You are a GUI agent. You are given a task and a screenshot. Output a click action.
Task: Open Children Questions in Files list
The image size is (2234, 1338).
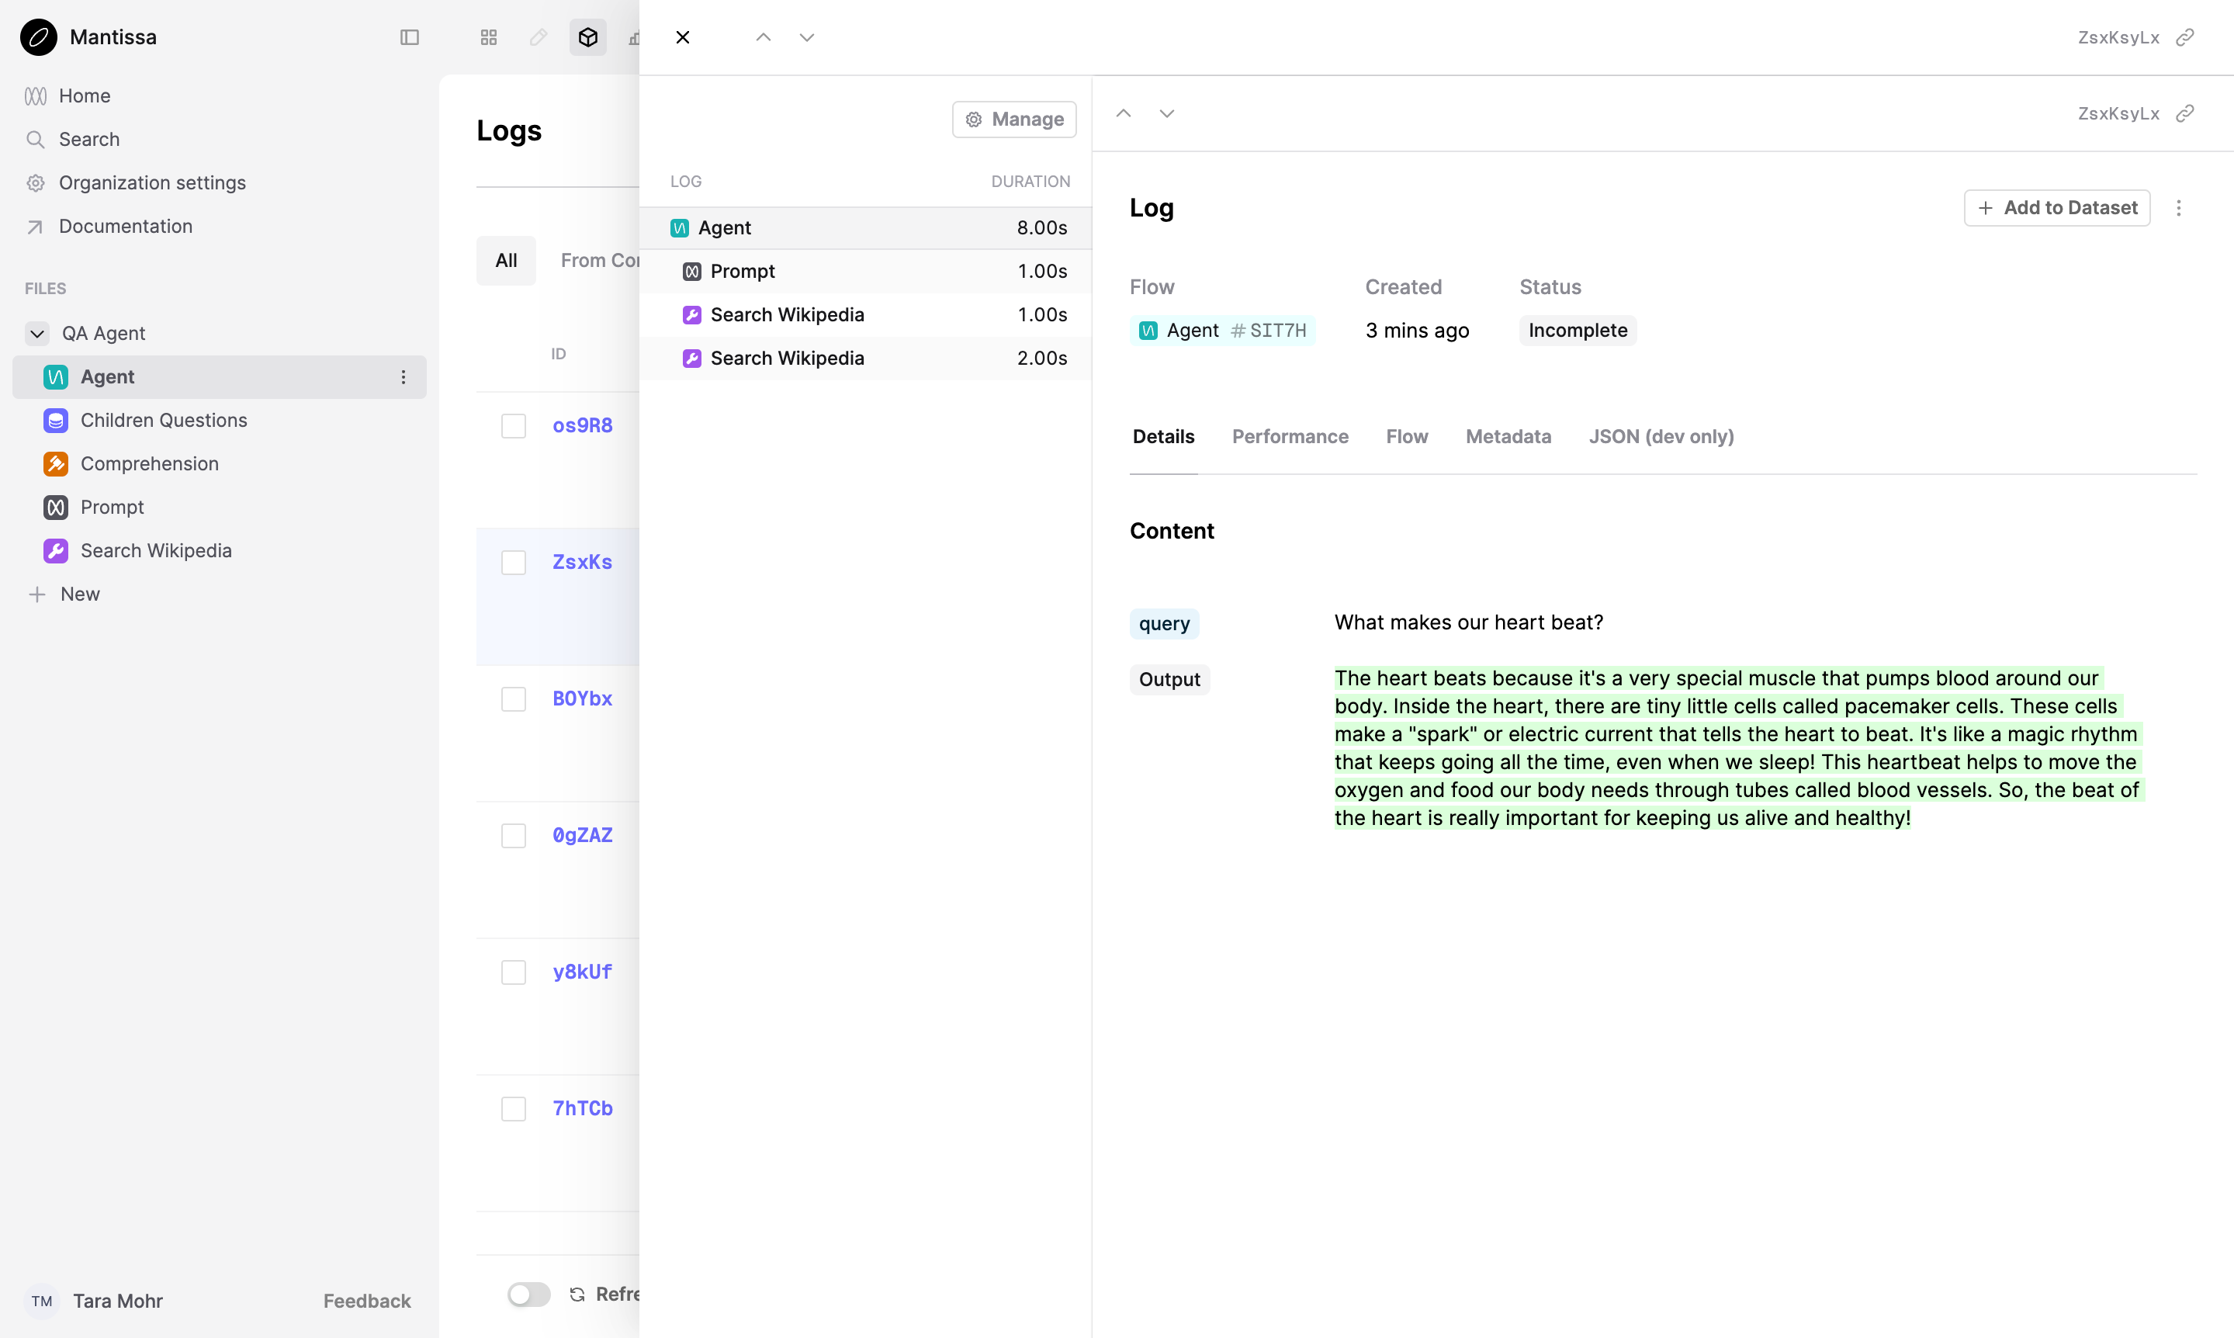pos(219,420)
